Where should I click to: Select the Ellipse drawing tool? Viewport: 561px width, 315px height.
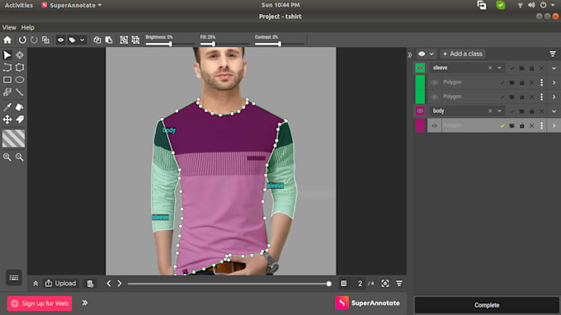pos(20,80)
